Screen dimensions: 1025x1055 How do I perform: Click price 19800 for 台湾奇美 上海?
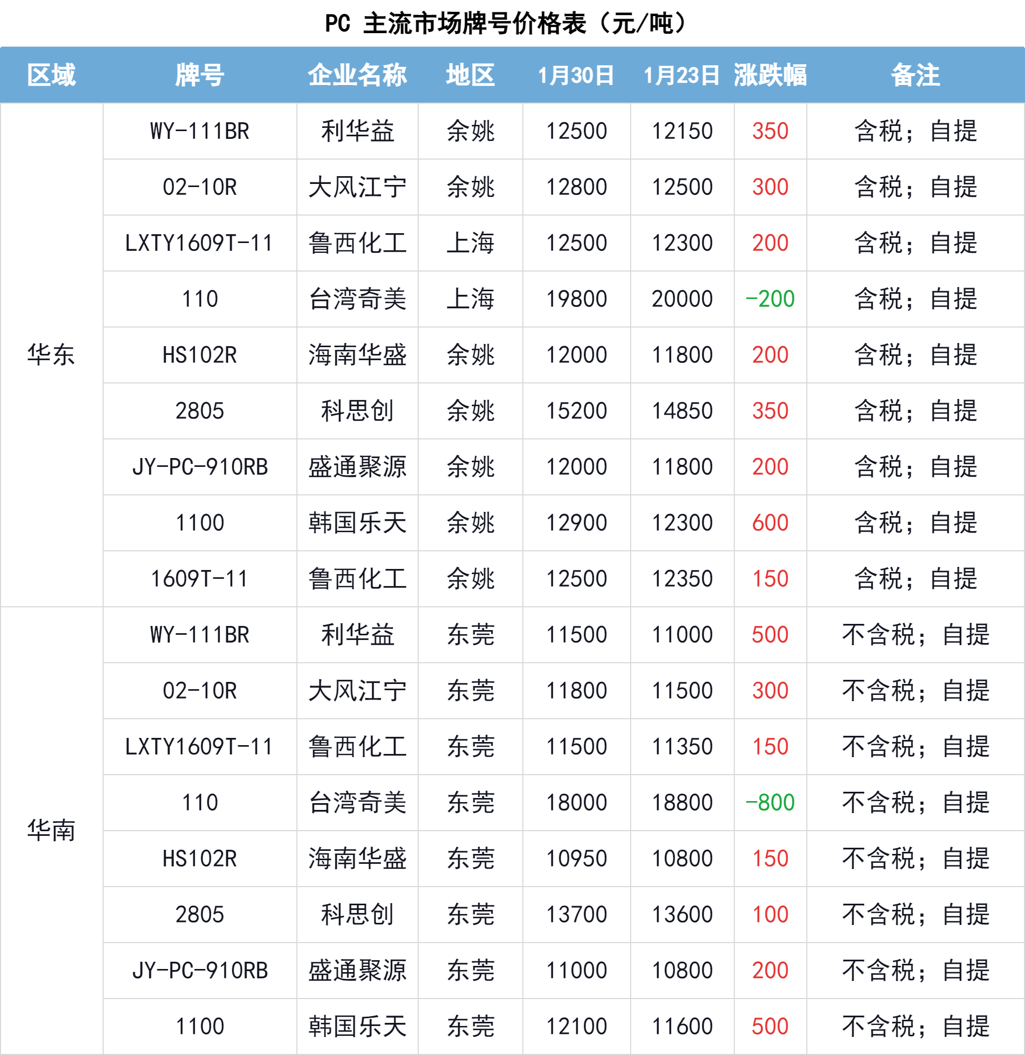coord(576,299)
